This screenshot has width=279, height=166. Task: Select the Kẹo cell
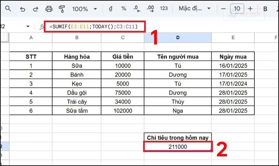coord(77,84)
